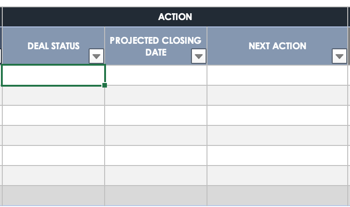Select sixth row Next Action cell
This screenshot has height=207, width=350.
click(277, 176)
